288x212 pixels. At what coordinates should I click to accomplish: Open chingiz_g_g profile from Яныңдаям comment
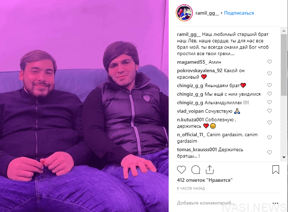190,86
